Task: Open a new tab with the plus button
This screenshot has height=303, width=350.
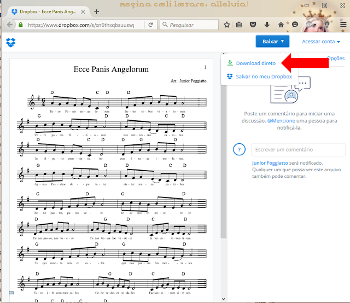Action: 97,11
